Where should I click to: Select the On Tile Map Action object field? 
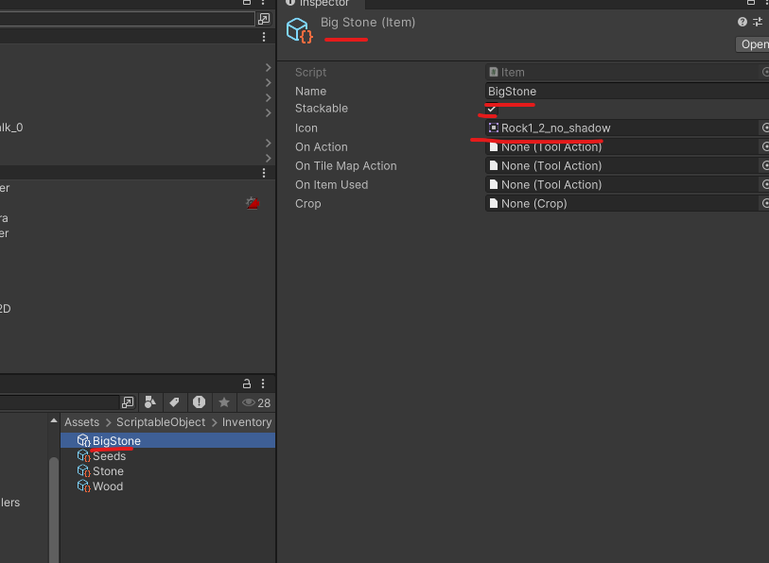pos(621,165)
